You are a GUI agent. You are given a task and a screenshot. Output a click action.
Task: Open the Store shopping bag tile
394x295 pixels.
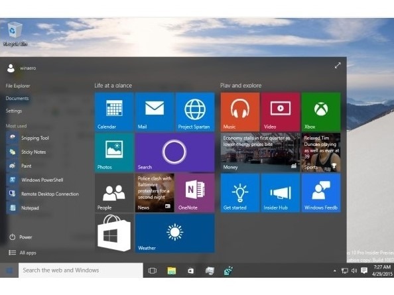pos(114,233)
